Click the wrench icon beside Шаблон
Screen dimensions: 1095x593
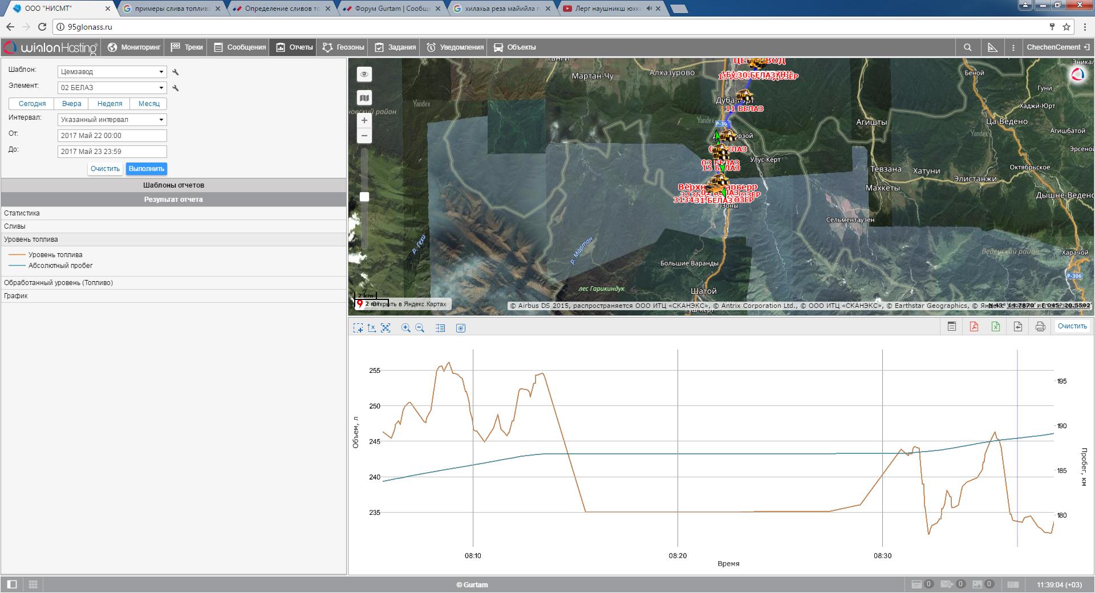176,72
